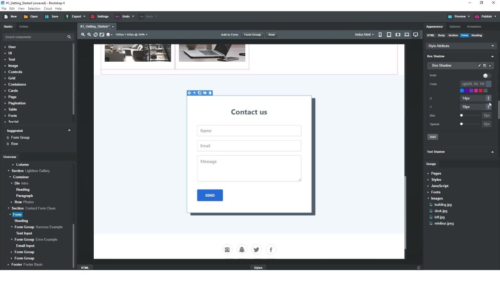Click the Publish button

click(x=486, y=16)
